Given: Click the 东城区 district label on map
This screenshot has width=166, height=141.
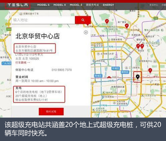Looking at the screenshot, I should coord(115,68).
